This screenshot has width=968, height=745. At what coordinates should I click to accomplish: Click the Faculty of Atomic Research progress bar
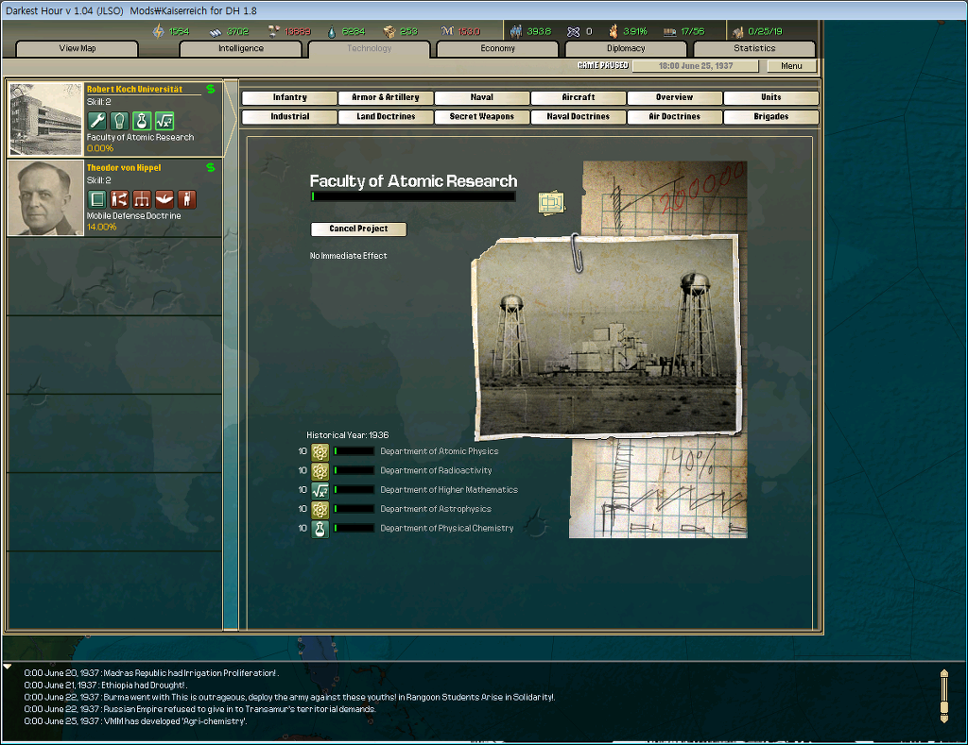tap(413, 196)
